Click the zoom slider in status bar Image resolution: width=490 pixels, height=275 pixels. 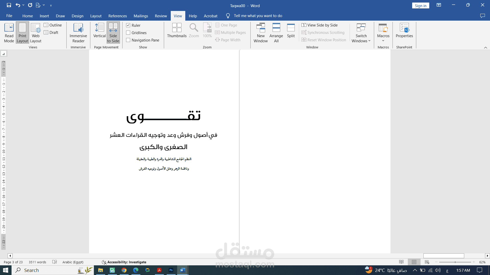(x=455, y=262)
